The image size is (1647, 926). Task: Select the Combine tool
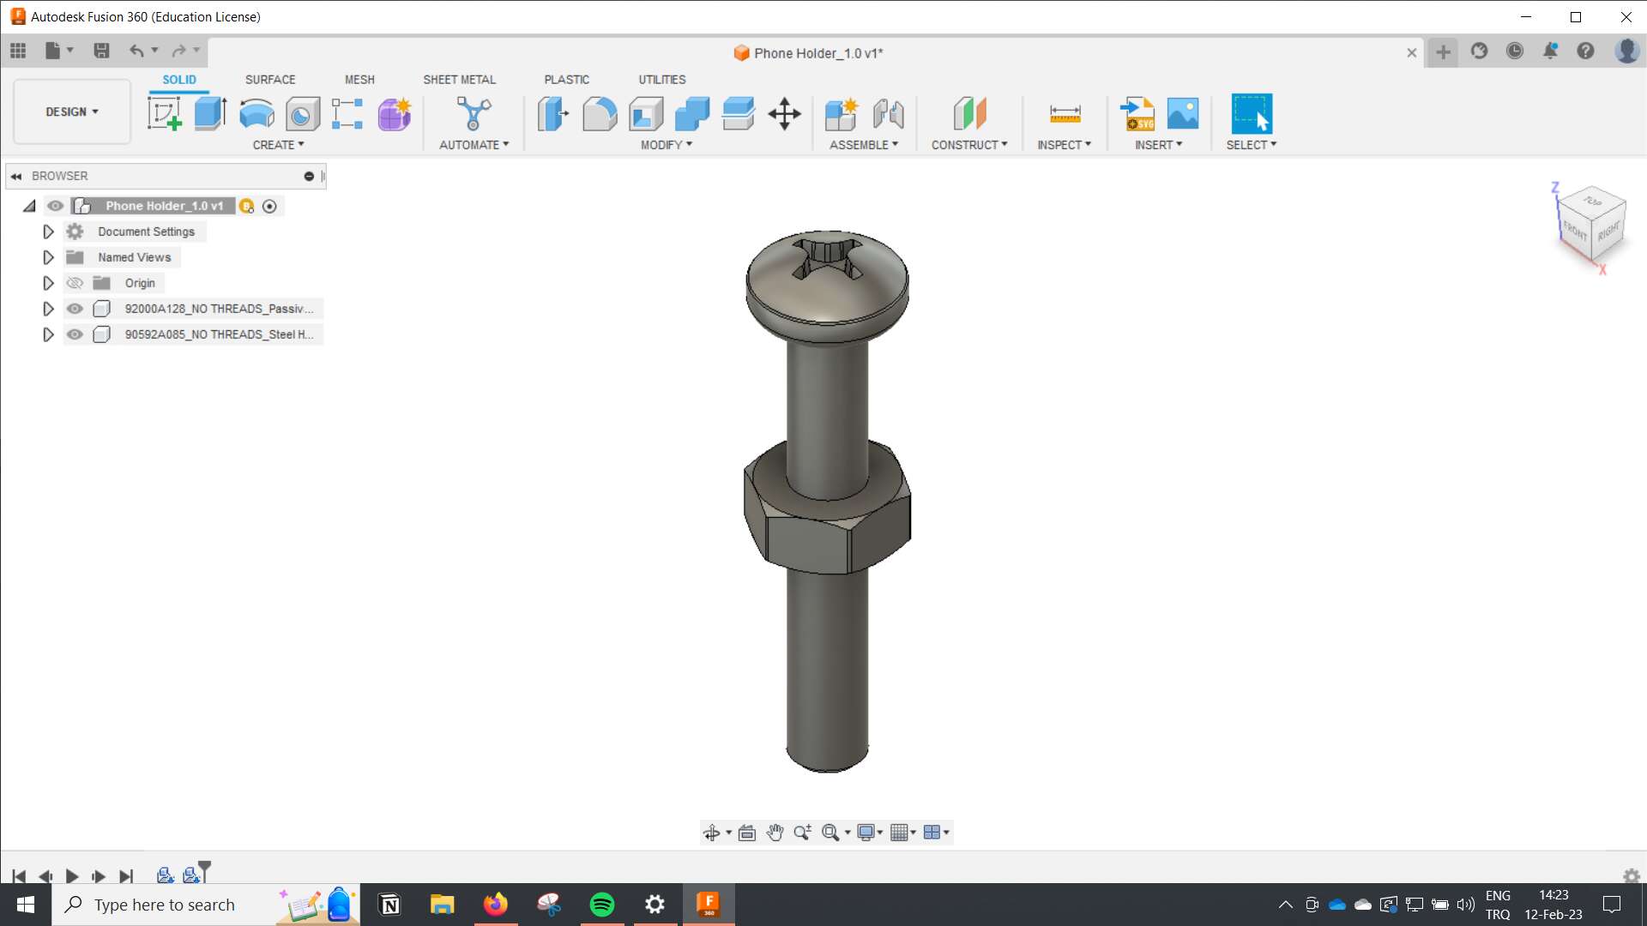(x=692, y=113)
